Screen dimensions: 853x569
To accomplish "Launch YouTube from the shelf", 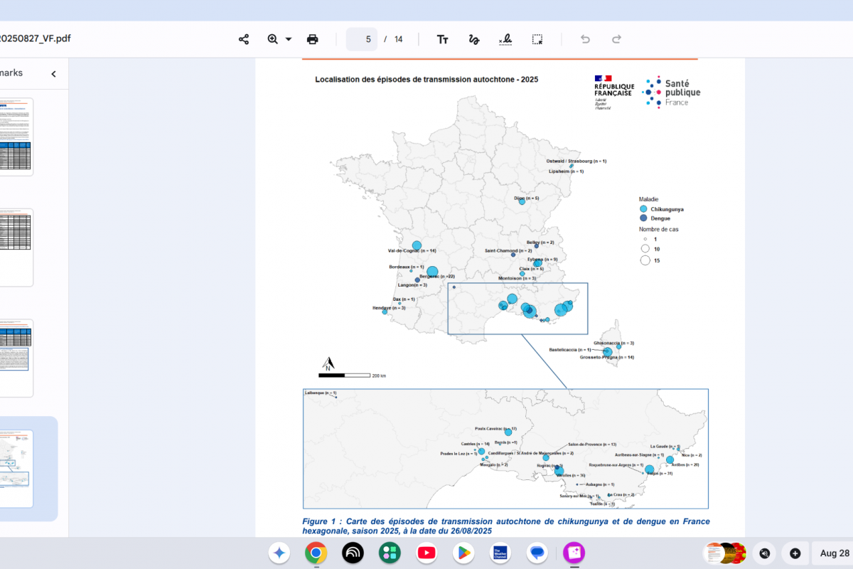I will [x=426, y=552].
